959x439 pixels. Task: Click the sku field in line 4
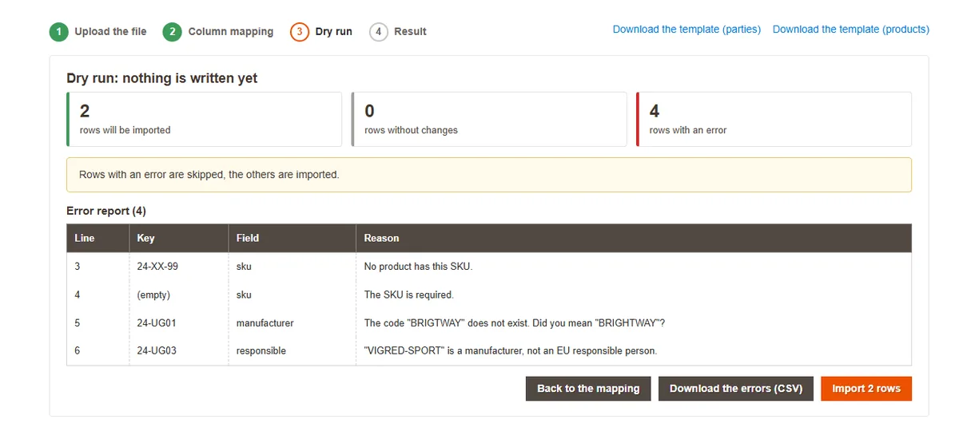[x=292, y=295]
